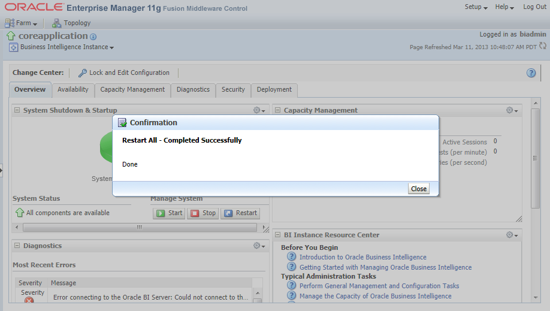Click Restart button in Manage System
Screen dimensions: 550x311
click(241, 213)
